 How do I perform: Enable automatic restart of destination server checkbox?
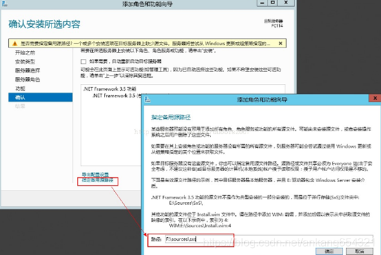click(x=84, y=61)
